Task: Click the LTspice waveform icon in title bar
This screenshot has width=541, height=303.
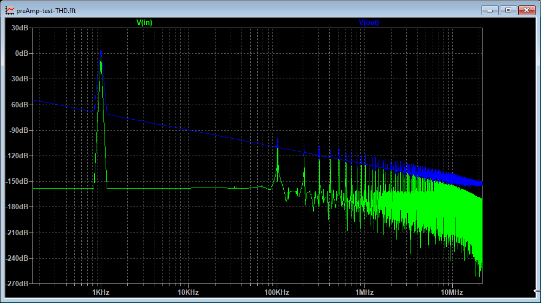Action: coord(10,10)
